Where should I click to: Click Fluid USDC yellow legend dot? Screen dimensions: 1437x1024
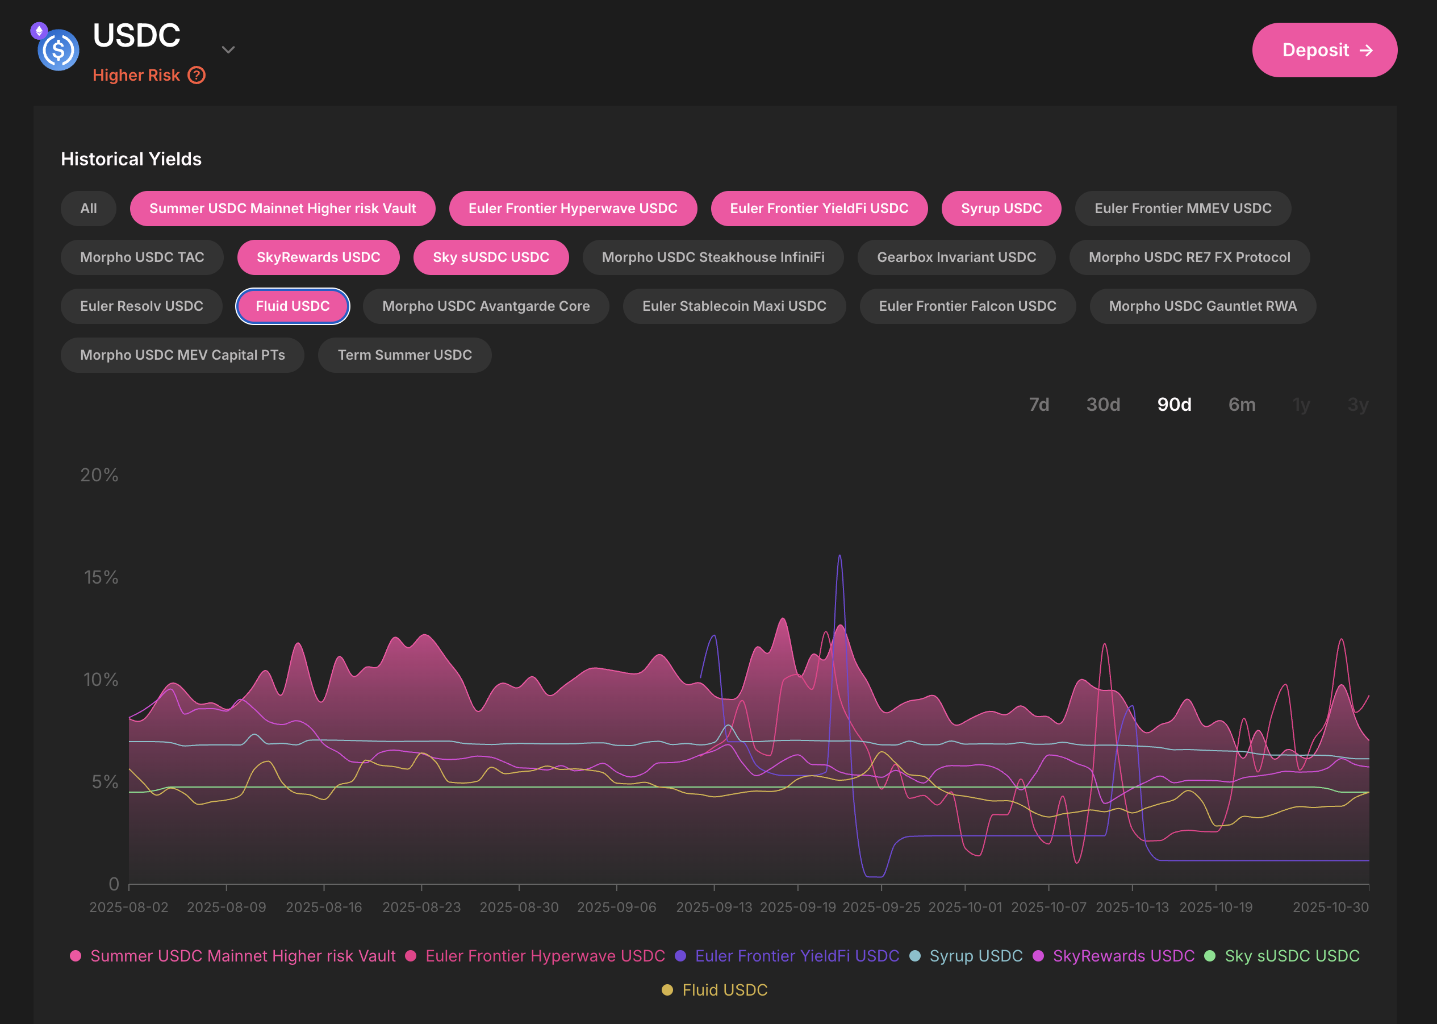click(x=667, y=990)
